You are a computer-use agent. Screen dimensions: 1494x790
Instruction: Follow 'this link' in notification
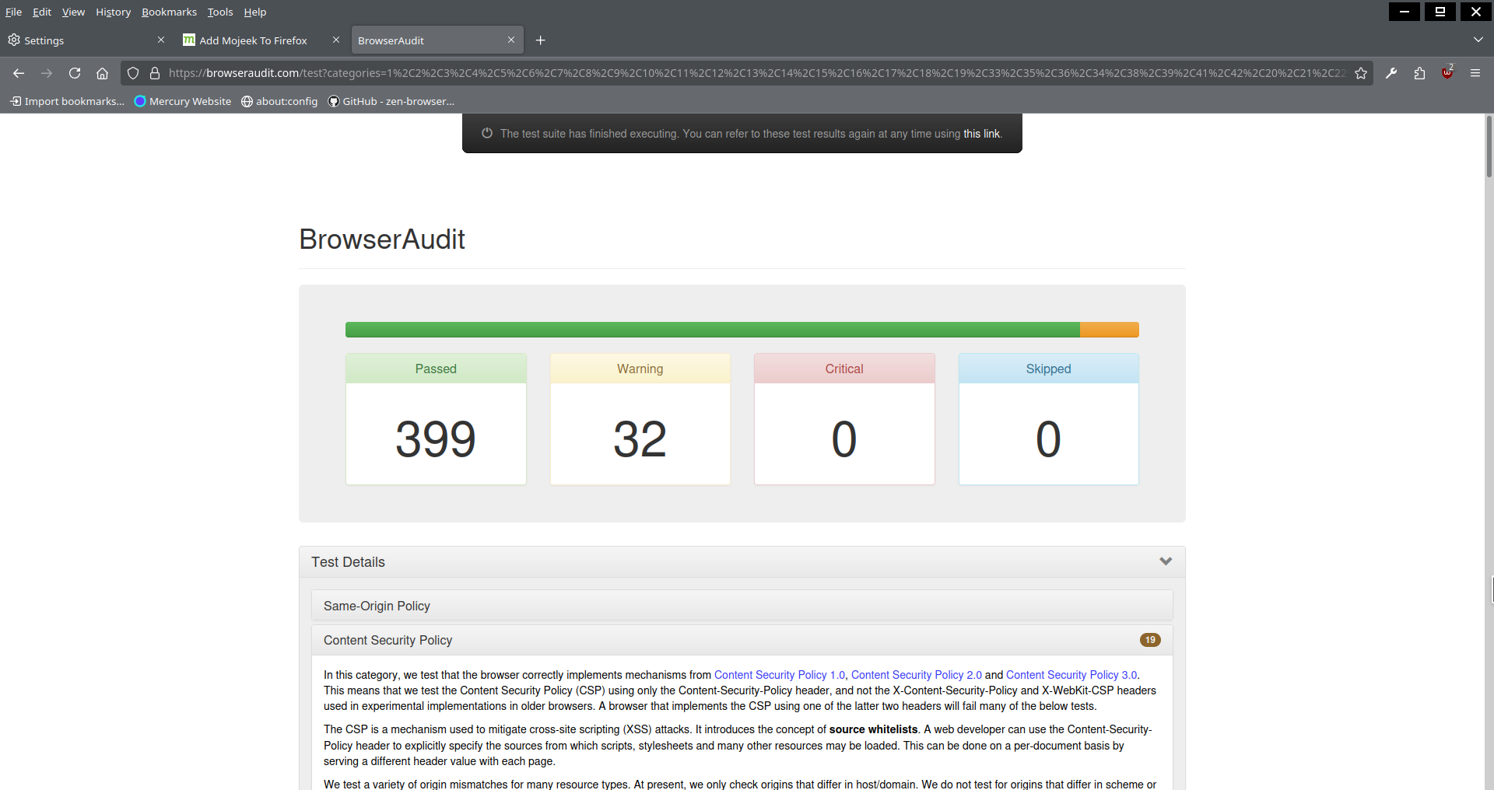point(981,134)
